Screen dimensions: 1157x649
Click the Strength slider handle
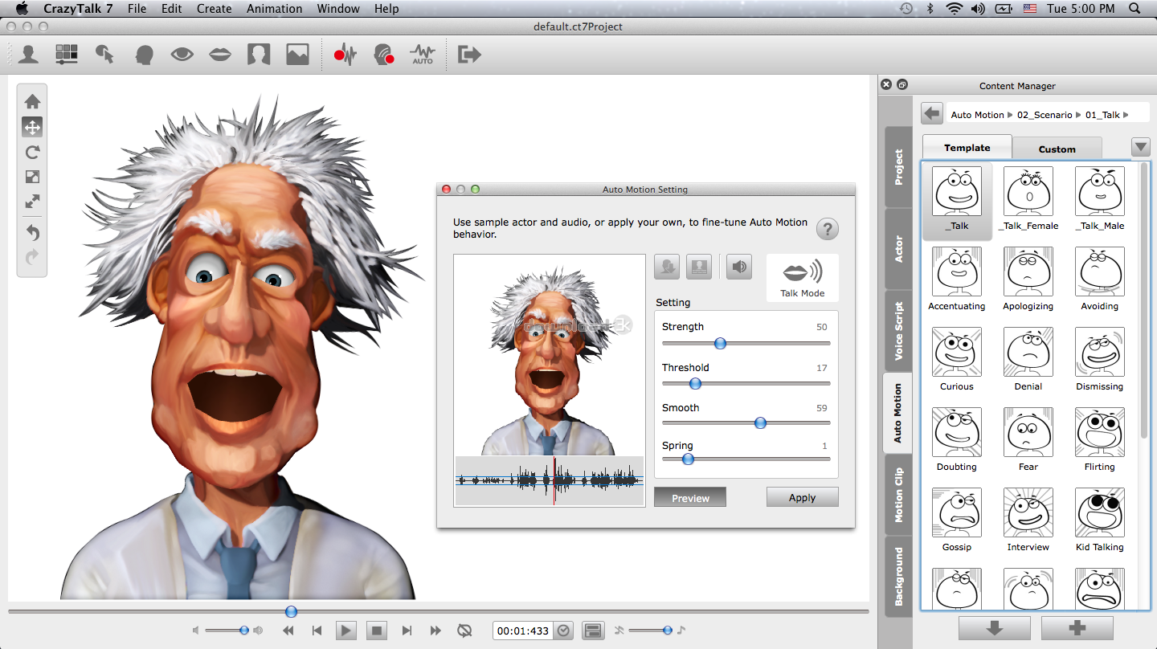click(x=720, y=343)
